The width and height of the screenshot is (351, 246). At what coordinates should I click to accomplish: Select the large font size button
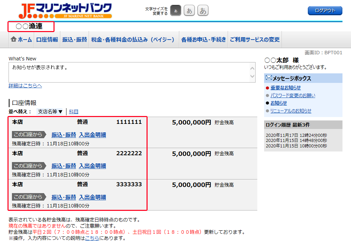(x=203, y=11)
